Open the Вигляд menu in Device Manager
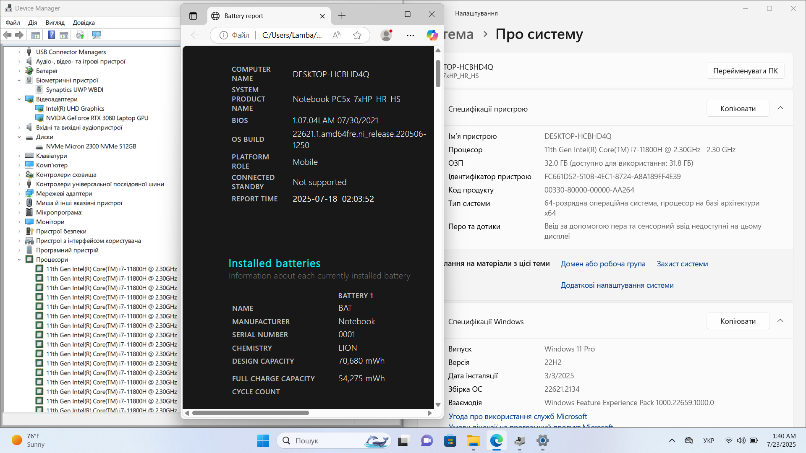Screen dimensions: 806x453 [x=55, y=23]
